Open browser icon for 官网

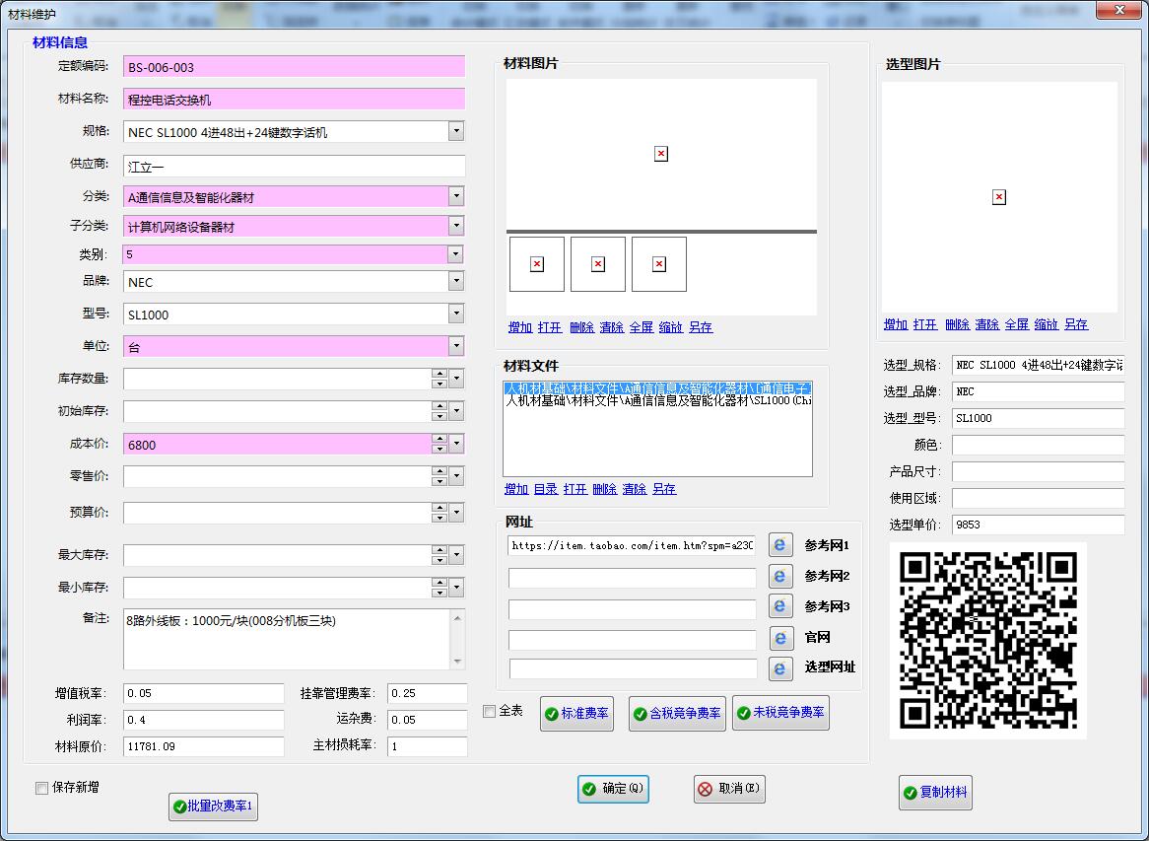[780, 638]
